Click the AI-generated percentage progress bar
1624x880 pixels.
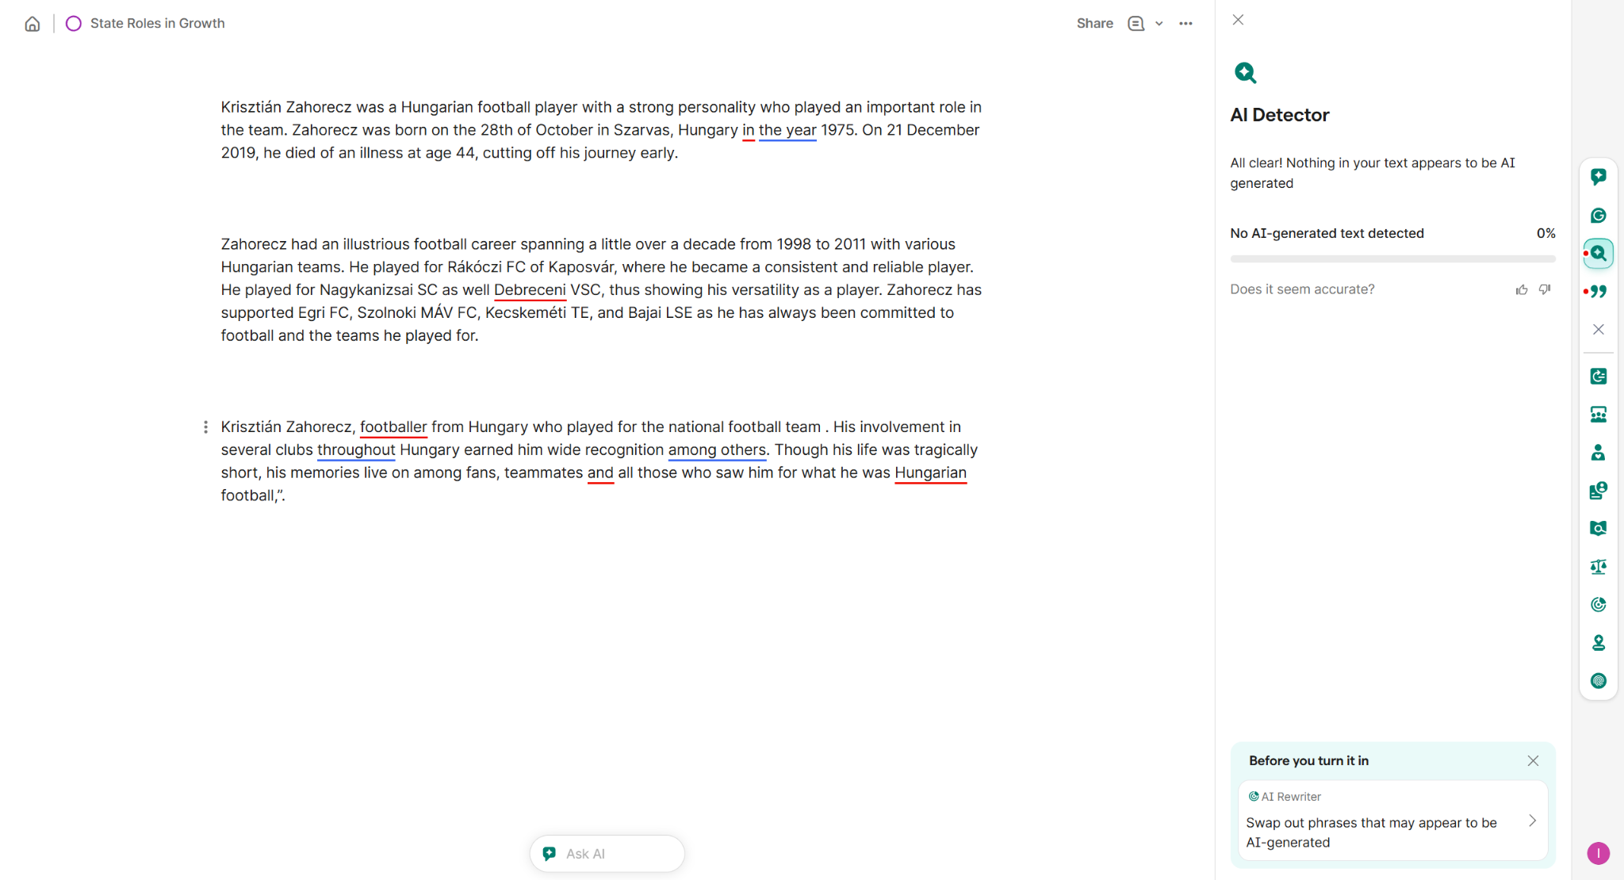point(1392,258)
